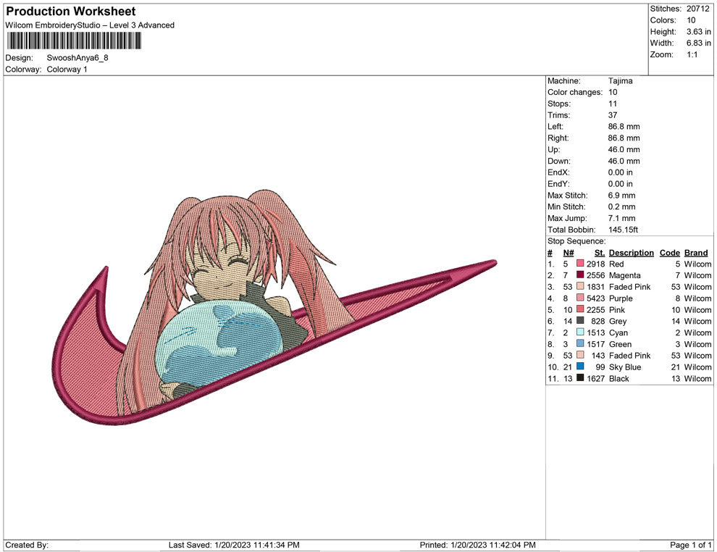The height and width of the screenshot is (552, 717).
Task: Click the Production Worksheet title
Action: [x=70, y=12]
